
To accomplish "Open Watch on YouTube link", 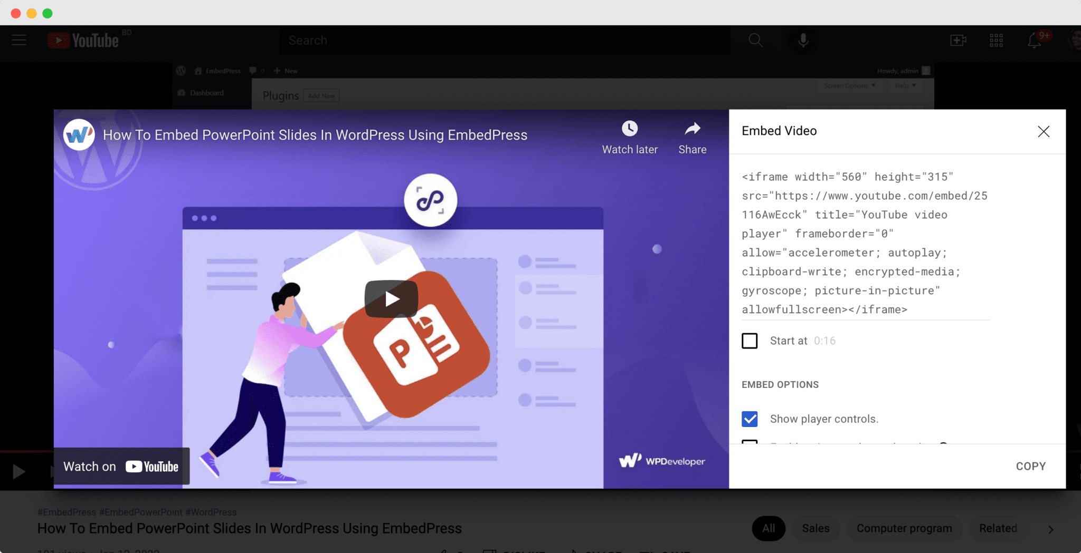I will point(121,467).
